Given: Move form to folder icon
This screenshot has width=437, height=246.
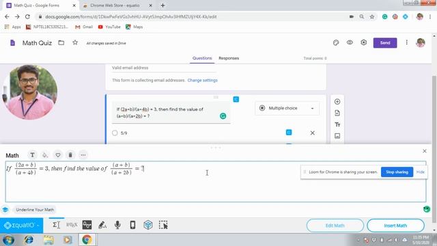Looking at the screenshot, I should [61, 42].
